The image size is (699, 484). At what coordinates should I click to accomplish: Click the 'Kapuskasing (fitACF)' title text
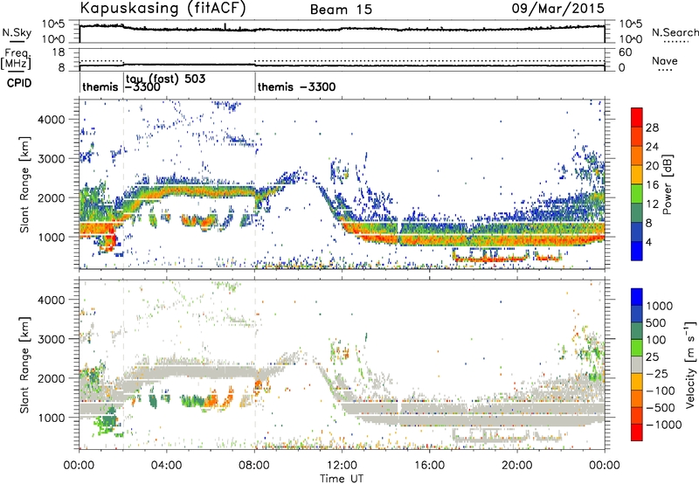coord(163,8)
